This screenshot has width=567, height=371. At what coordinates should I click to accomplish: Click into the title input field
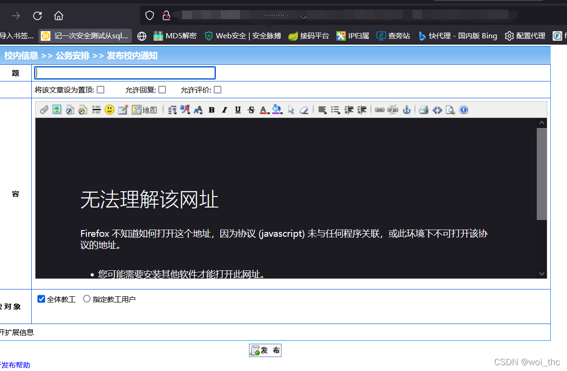[125, 73]
